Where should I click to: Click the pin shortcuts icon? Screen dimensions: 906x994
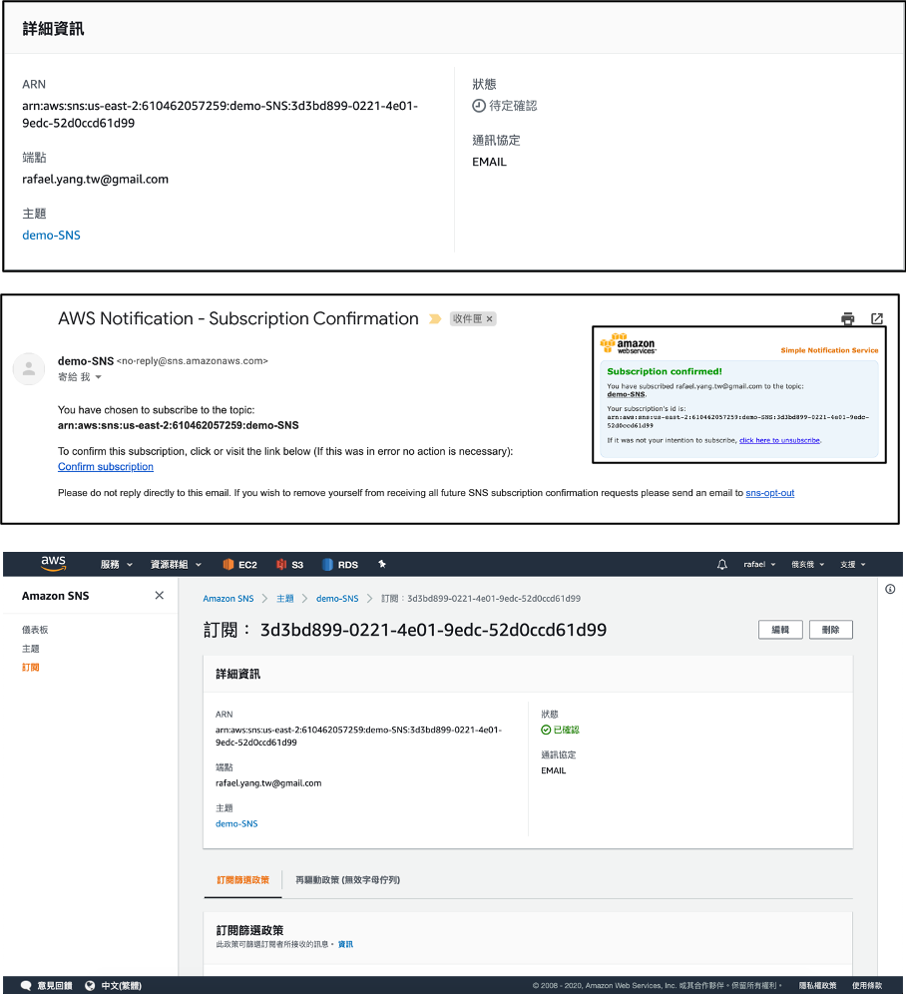click(382, 564)
